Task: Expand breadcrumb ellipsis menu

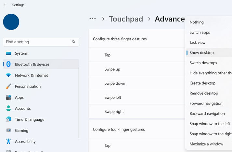Action: (x=93, y=19)
